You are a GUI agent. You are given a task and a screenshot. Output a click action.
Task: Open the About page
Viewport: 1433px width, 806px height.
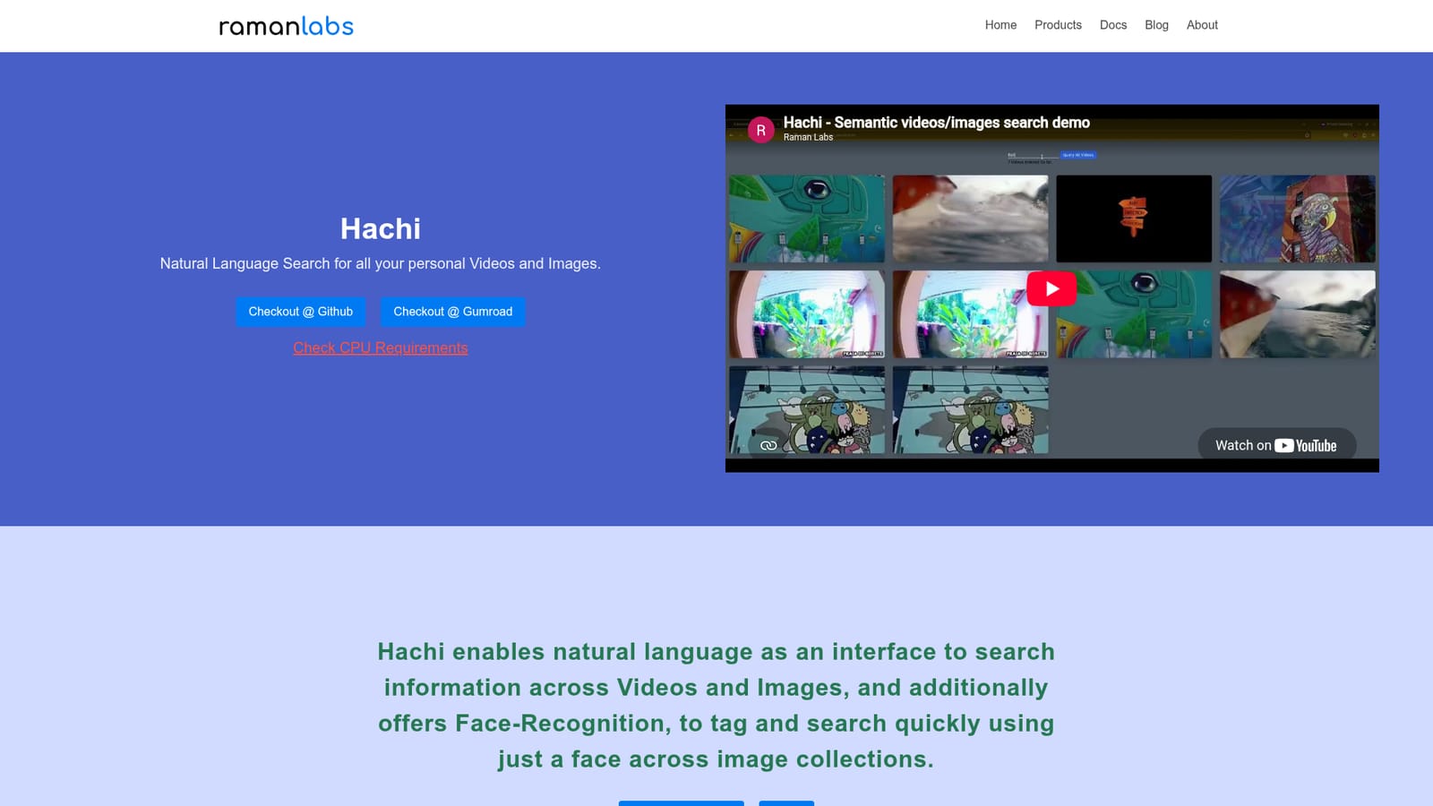tap(1202, 25)
